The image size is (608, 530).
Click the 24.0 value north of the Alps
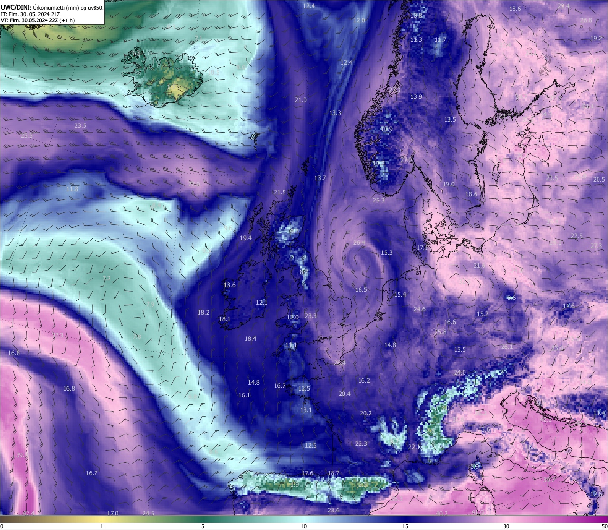460,372
